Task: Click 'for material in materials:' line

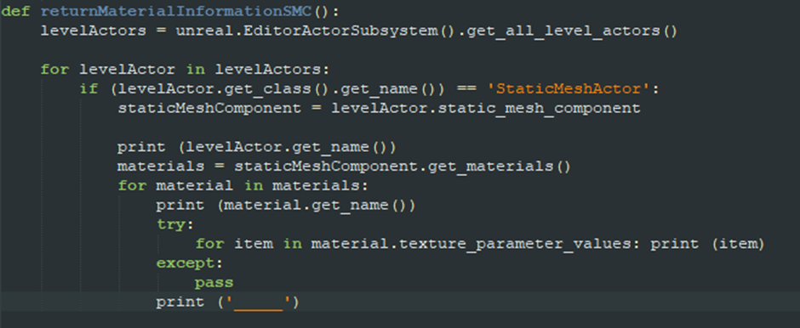Action: [243, 186]
